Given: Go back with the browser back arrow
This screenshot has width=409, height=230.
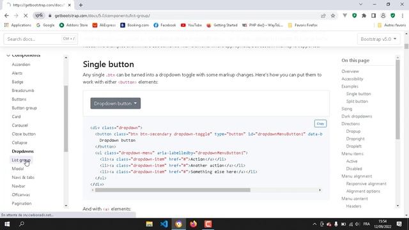Looking at the screenshot, I should point(6,15).
